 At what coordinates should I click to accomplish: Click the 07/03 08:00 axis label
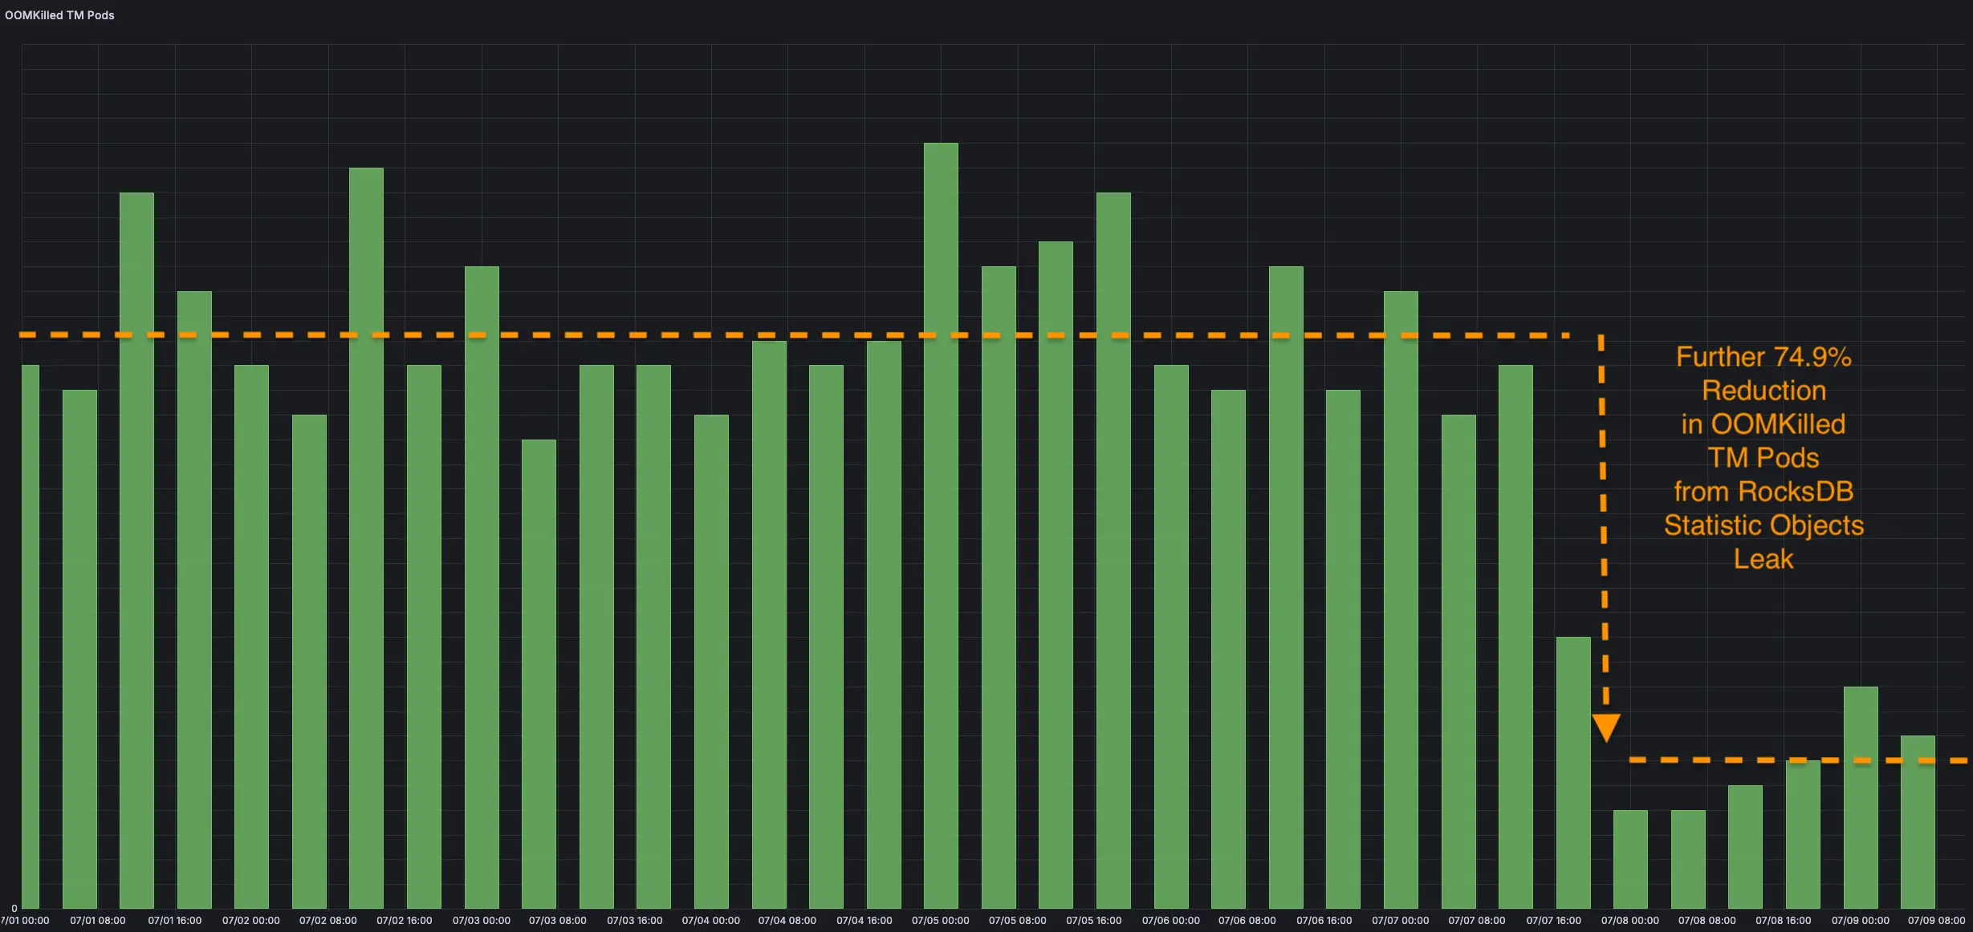tap(558, 921)
